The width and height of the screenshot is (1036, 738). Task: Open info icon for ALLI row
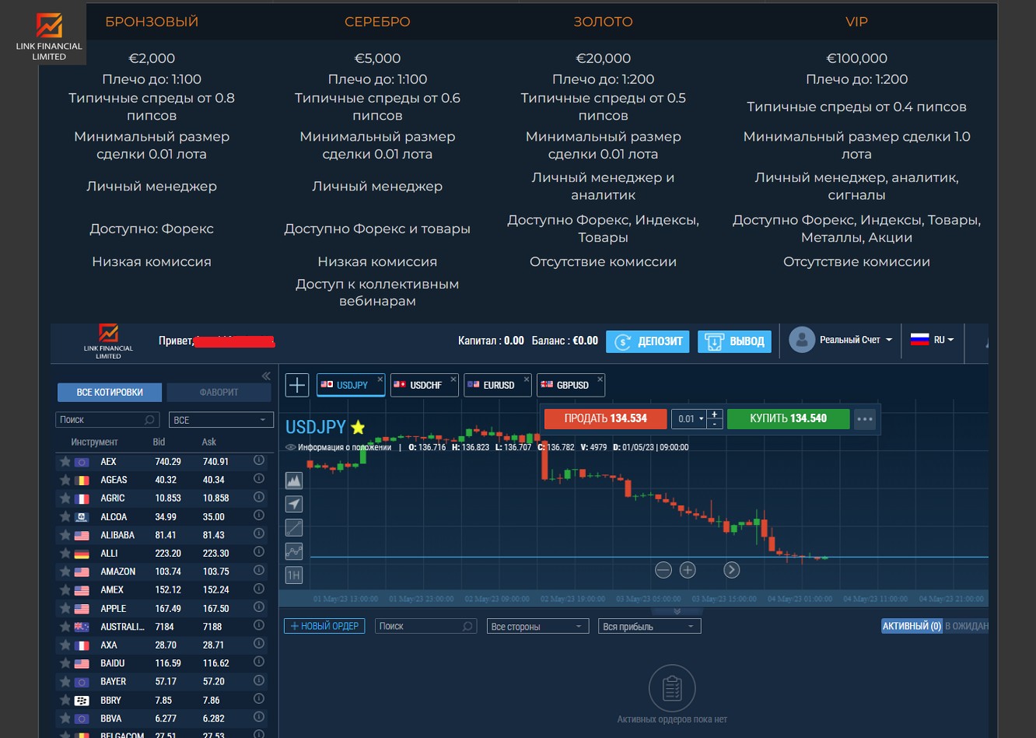(x=259, y=552)
